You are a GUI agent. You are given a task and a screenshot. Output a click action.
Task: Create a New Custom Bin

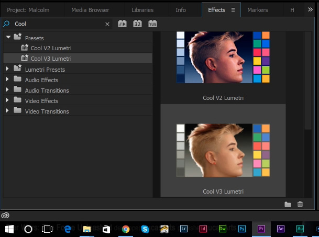pos(288,204)
